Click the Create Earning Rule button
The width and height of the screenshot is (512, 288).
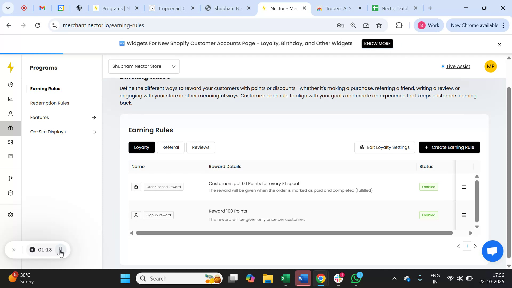pos(449,147)
